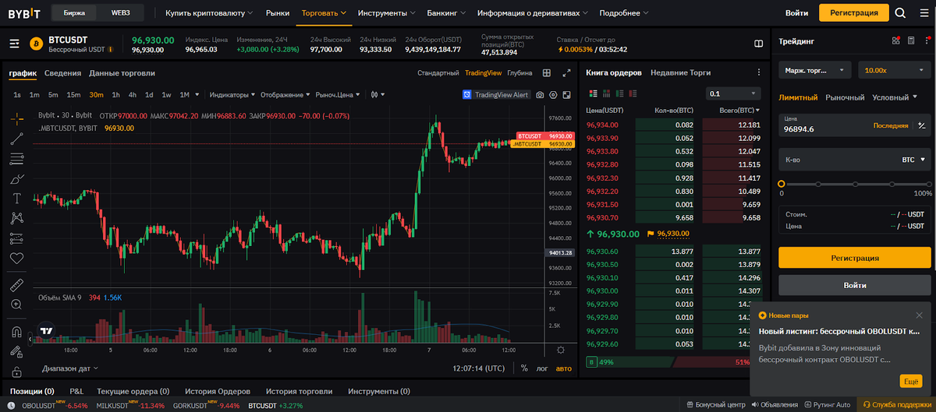
Task: Toggle auto scale 'авто'
Action: (x=563, y=368)
